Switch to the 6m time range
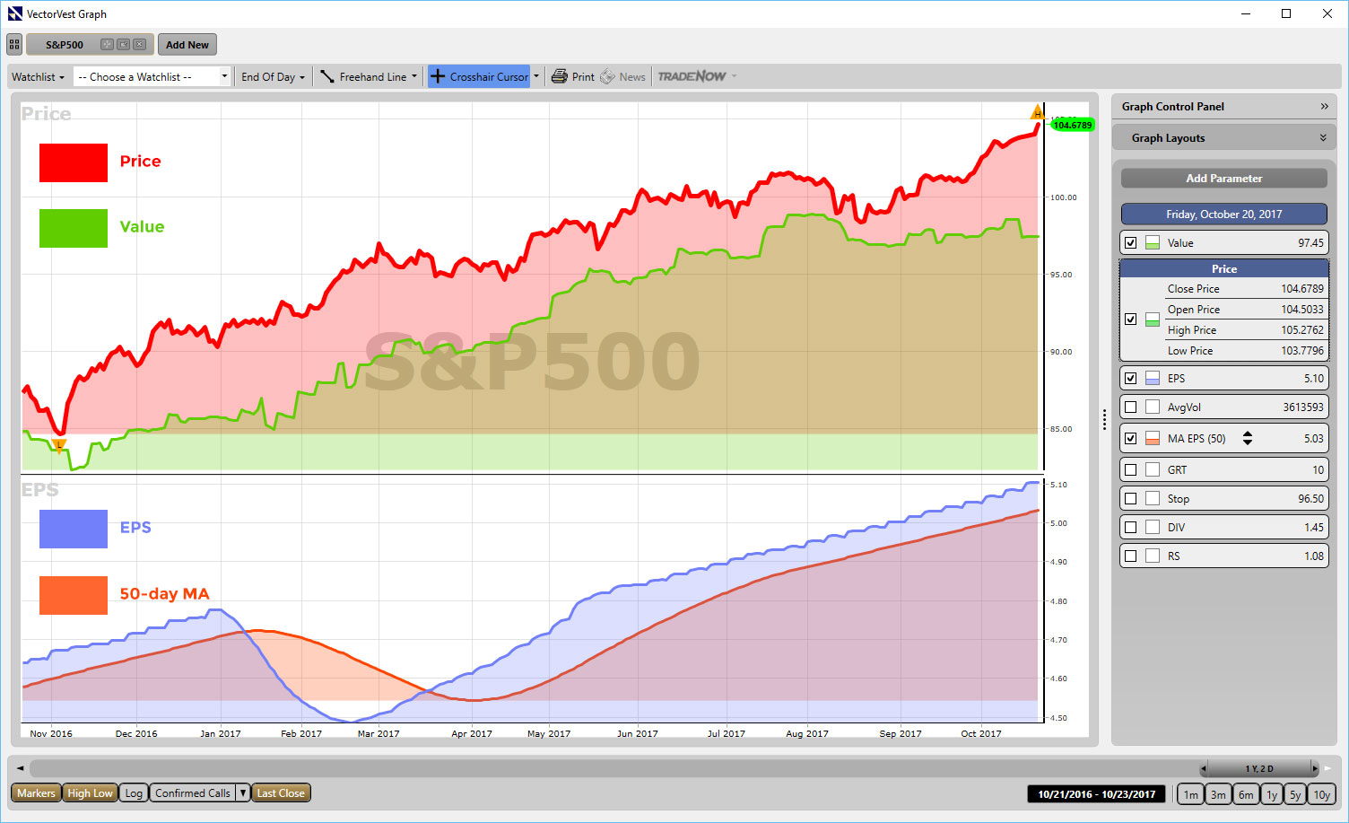Screen dimensions: 1349x823 pos(1246,794)
